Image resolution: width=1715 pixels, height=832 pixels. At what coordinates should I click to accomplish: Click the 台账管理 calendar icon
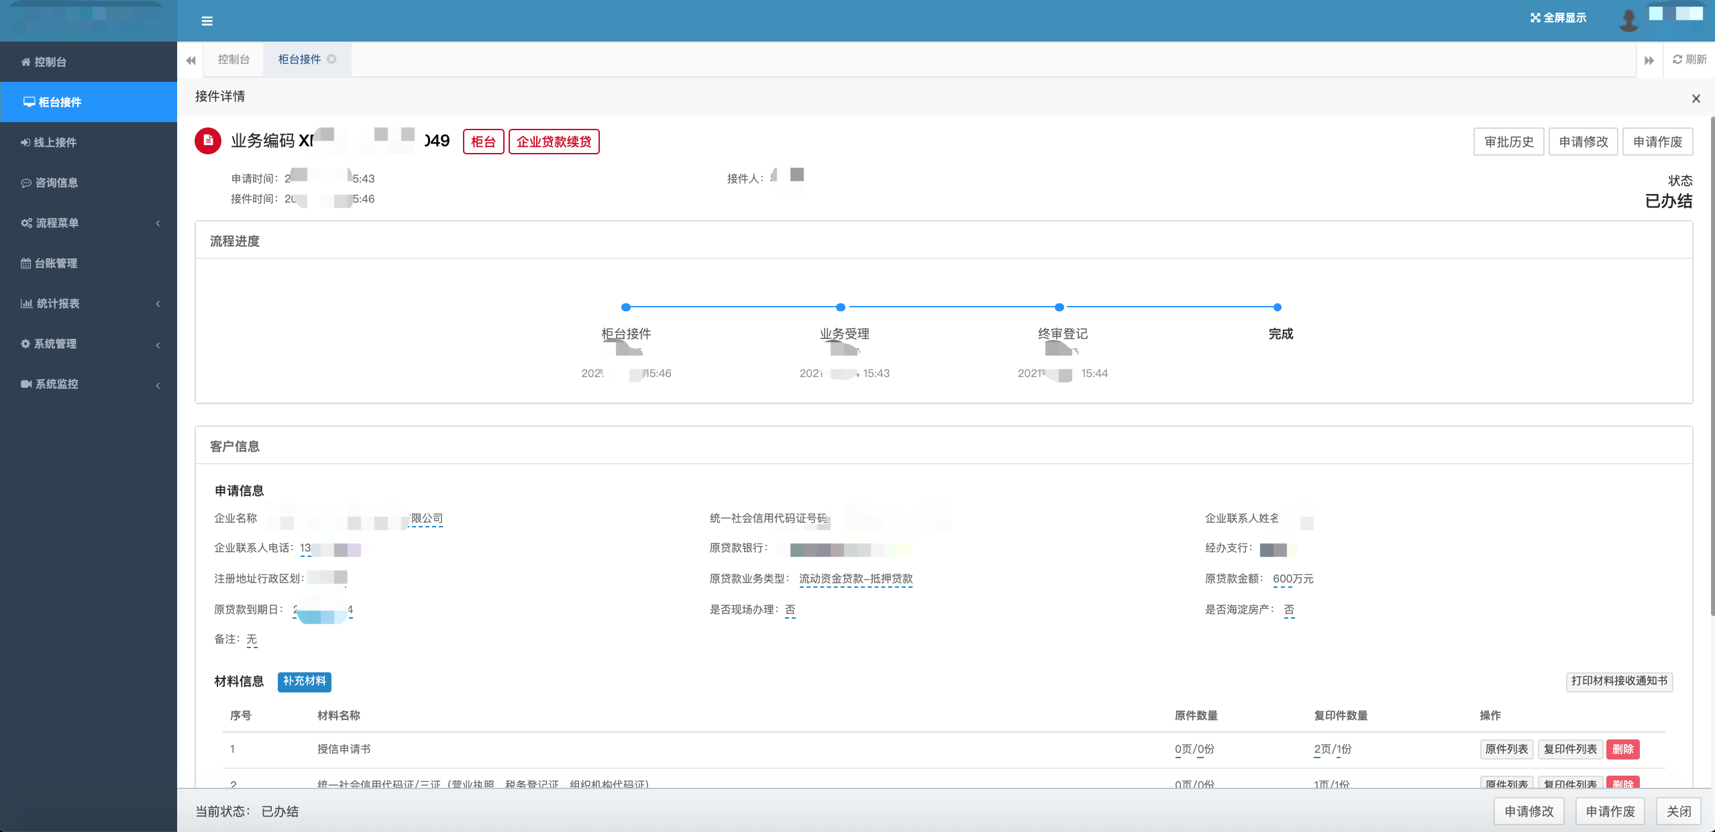point(25,263)
